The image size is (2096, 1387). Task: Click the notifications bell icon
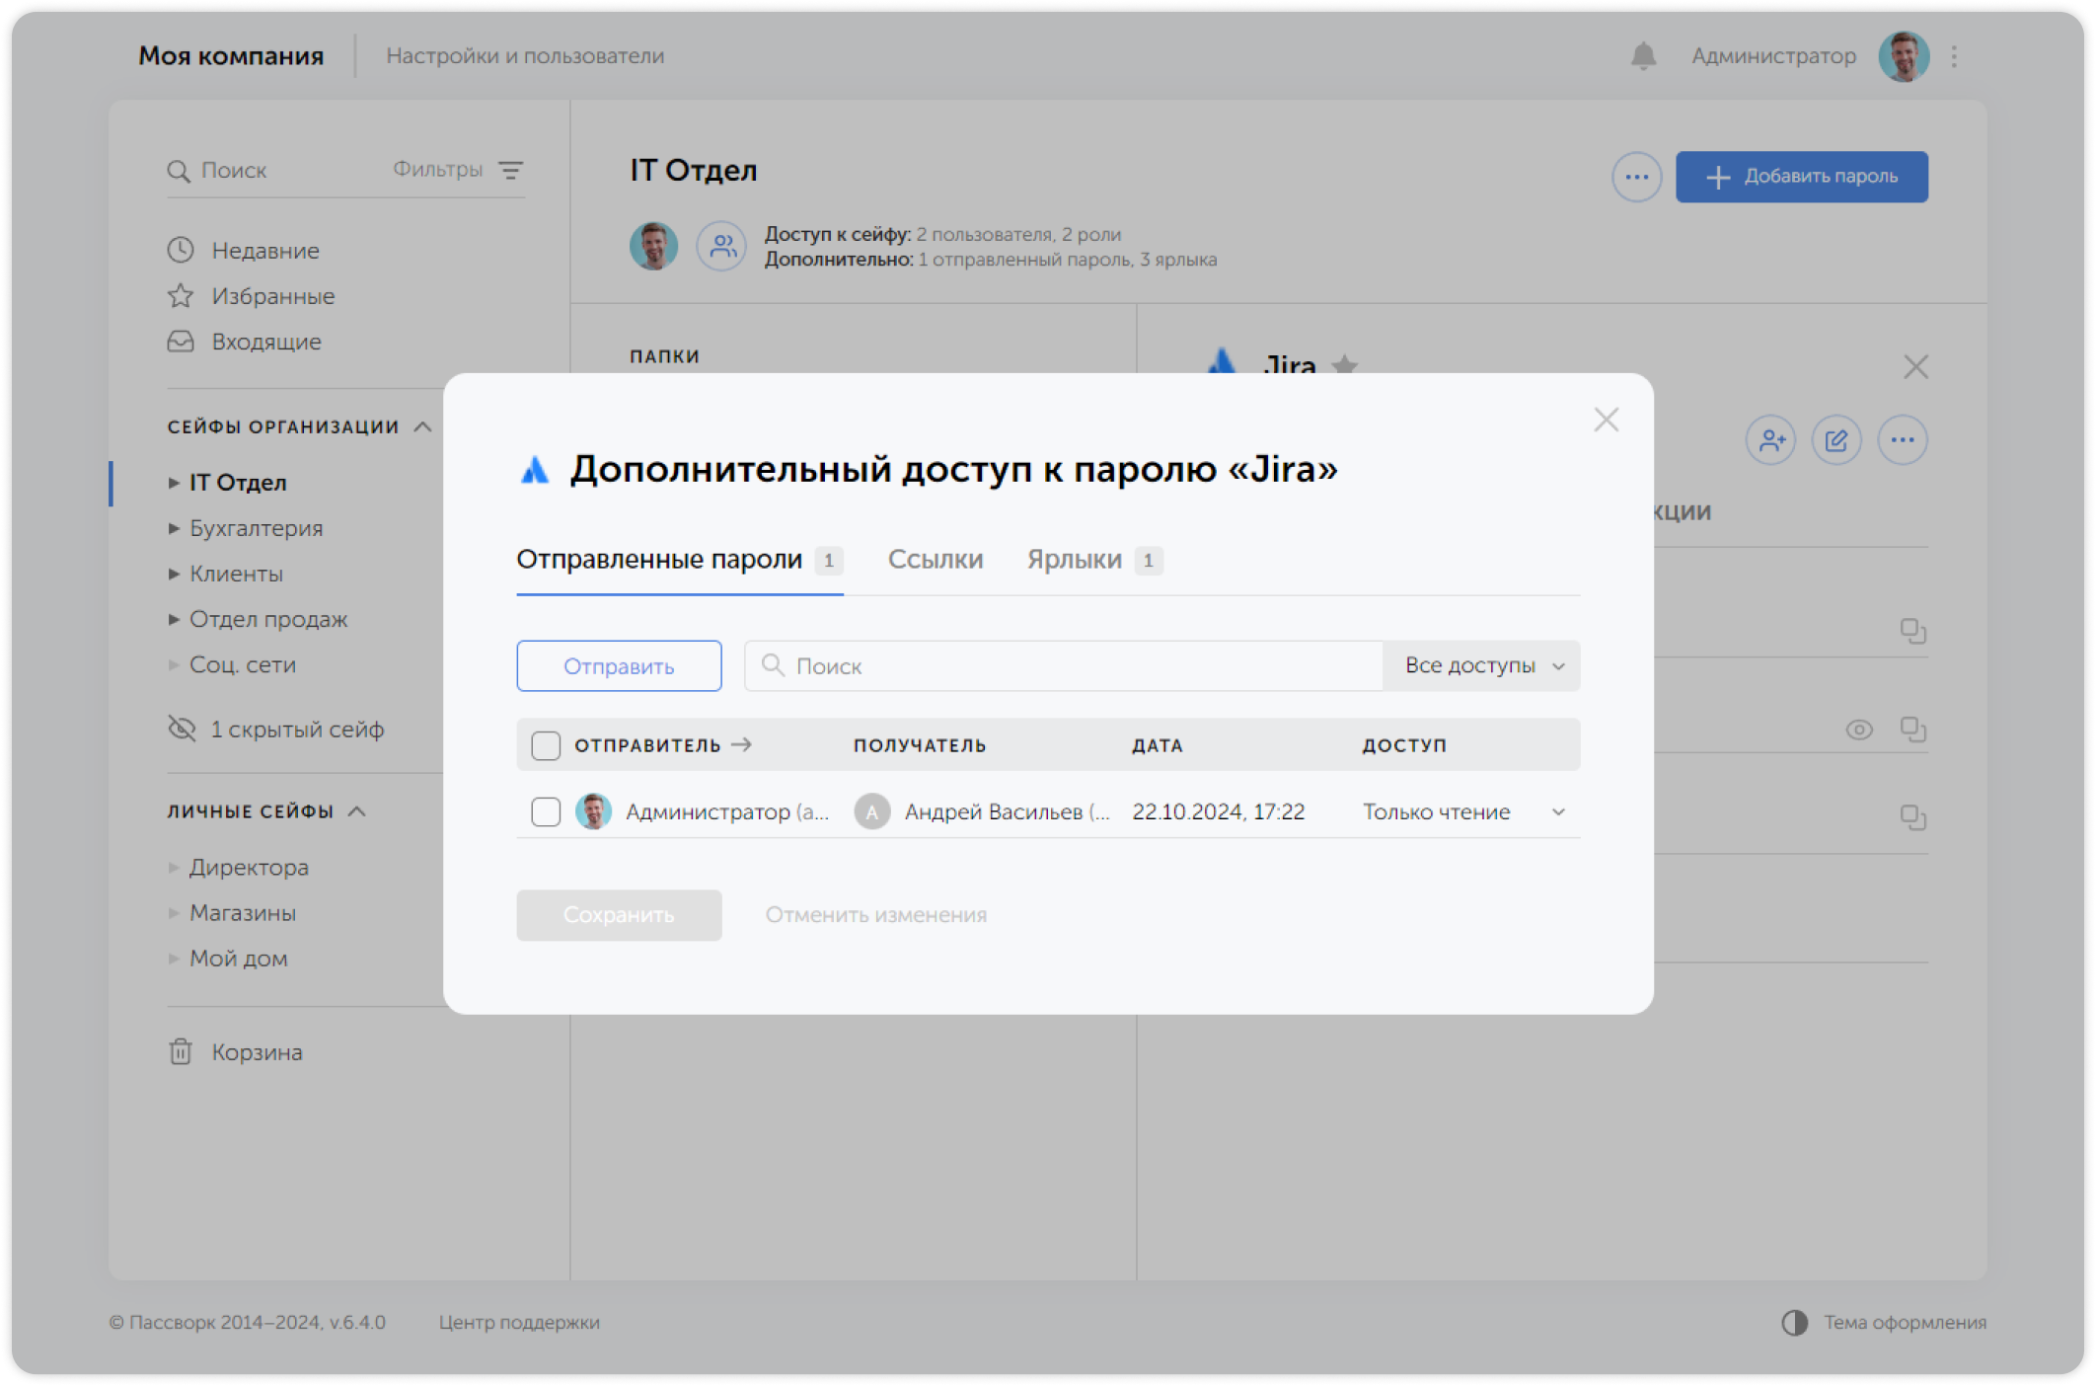(x=1642, y=56)
